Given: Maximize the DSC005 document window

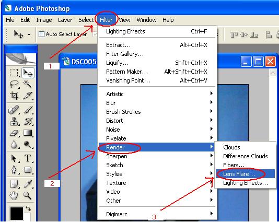Looking at the screenshot, I should click(258, 61).
